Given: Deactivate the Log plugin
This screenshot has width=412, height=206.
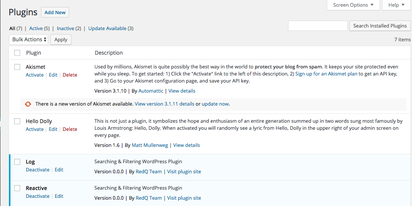Looking at the screenshot, I should [37, 170].
